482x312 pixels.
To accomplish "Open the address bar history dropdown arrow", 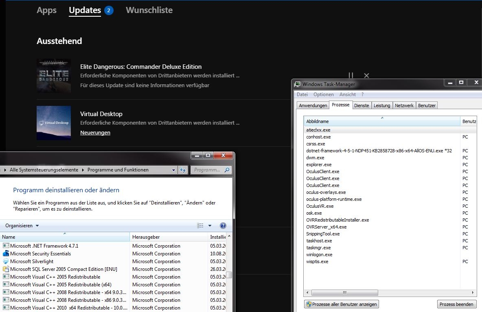I will 173,170.
